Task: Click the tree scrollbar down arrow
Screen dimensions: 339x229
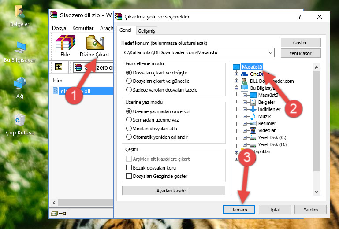Action: coord(317,192)
